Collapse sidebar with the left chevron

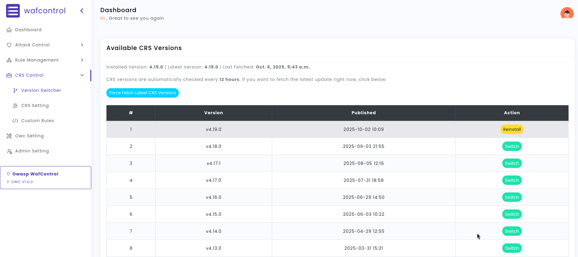point(82,11)
